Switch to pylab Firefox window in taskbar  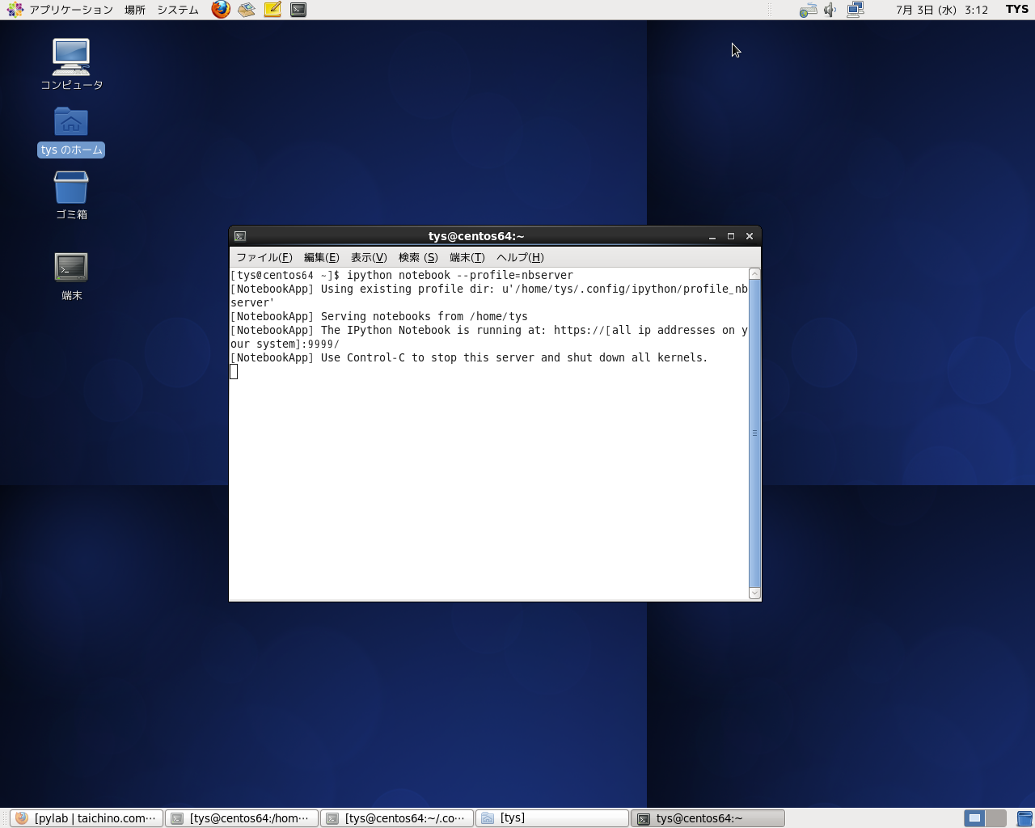pos(87,818)
